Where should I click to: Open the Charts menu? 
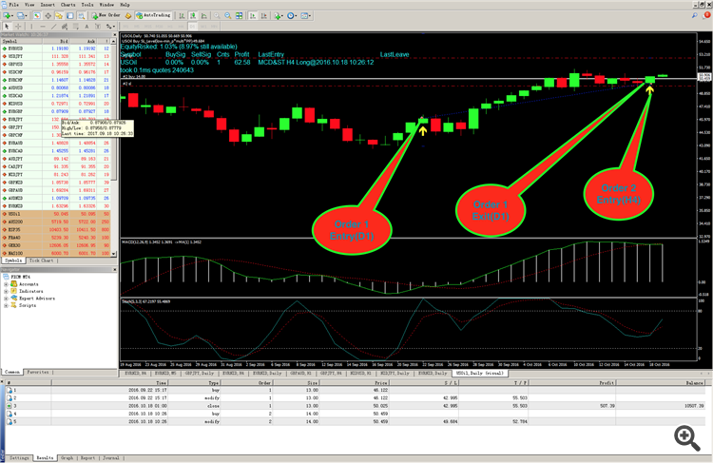pyautogui.click(x=67, y=5)
